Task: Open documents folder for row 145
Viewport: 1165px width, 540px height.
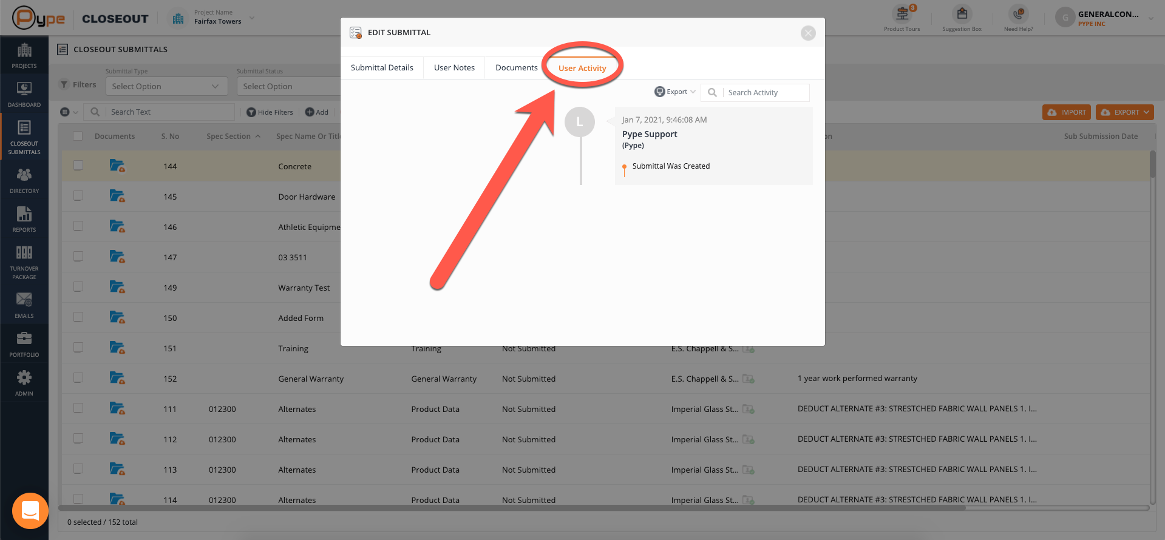Action: [117, 196]
